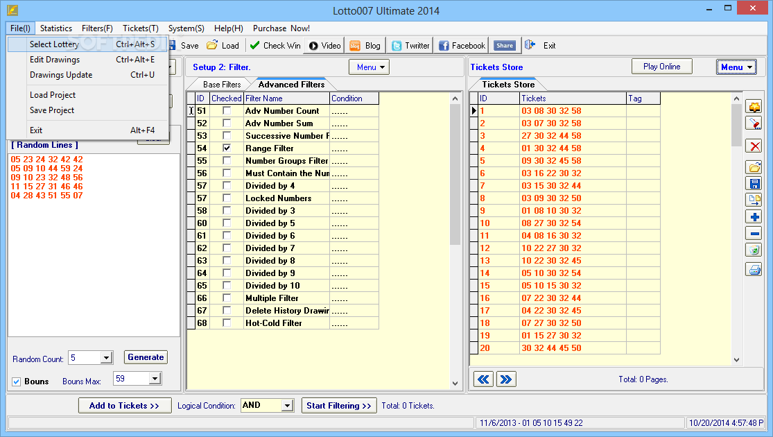Screen dimensions: 773x437
Task: Check the Adv Number Sum filter checkbox
Action: tap(227, 123)
